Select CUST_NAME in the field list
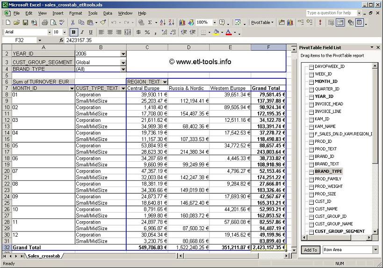The image size is (383, 268). point(326,209)
